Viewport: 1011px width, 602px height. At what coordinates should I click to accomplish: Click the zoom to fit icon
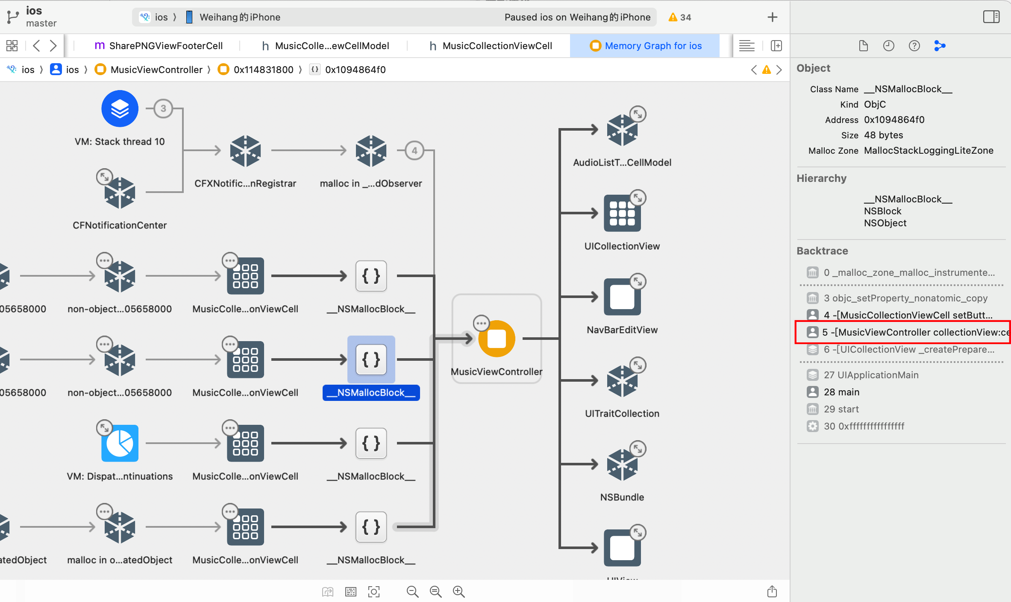click(374, 591)
